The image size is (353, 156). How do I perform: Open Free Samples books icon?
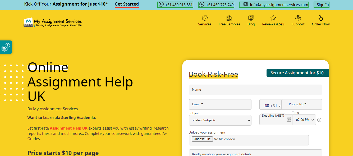coord(229,18)
